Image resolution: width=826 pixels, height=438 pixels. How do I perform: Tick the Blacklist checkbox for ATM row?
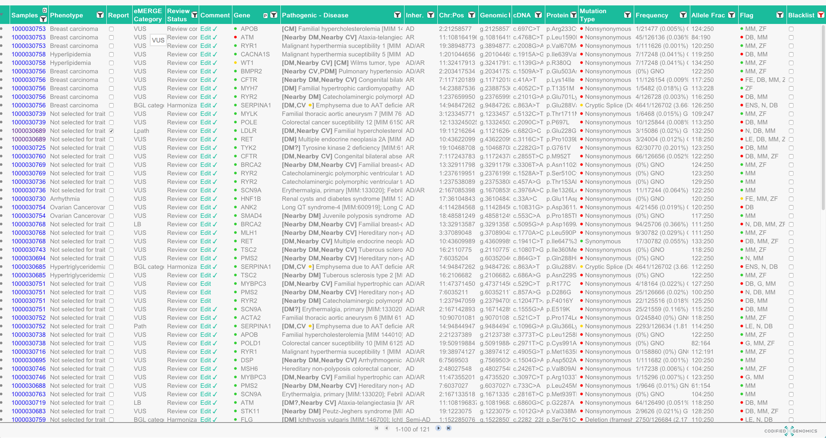coord(791,37)
